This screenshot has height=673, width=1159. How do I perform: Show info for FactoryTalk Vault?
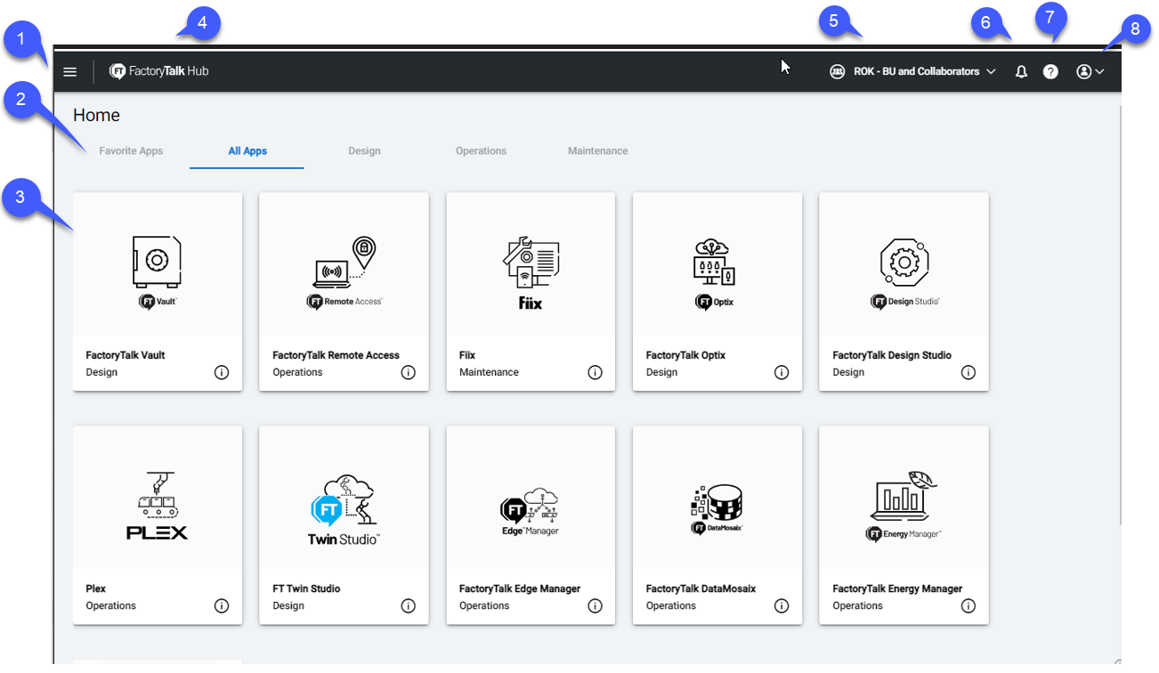222,372
